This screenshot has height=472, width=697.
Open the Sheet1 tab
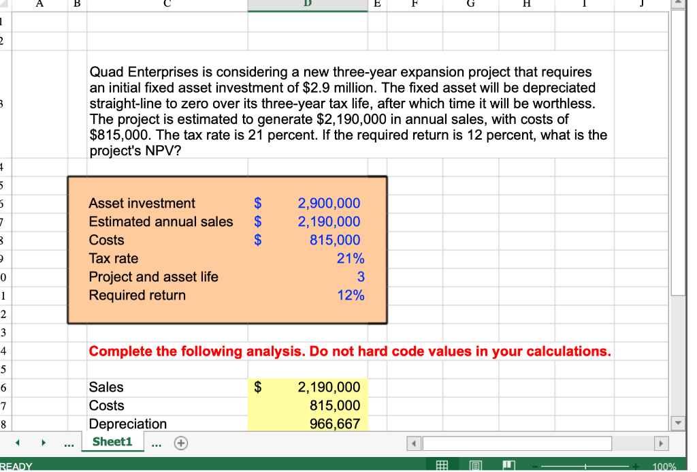click(112, 442)
